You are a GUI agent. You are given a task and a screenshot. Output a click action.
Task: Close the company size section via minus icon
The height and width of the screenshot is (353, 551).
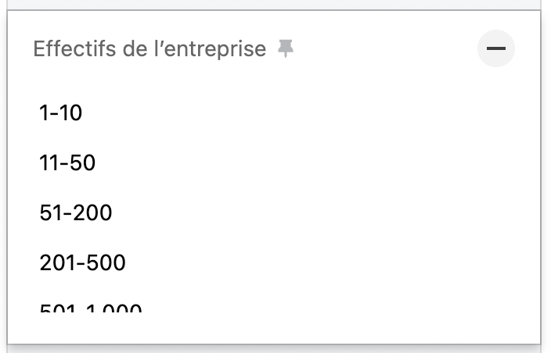[x=496, y=48]
